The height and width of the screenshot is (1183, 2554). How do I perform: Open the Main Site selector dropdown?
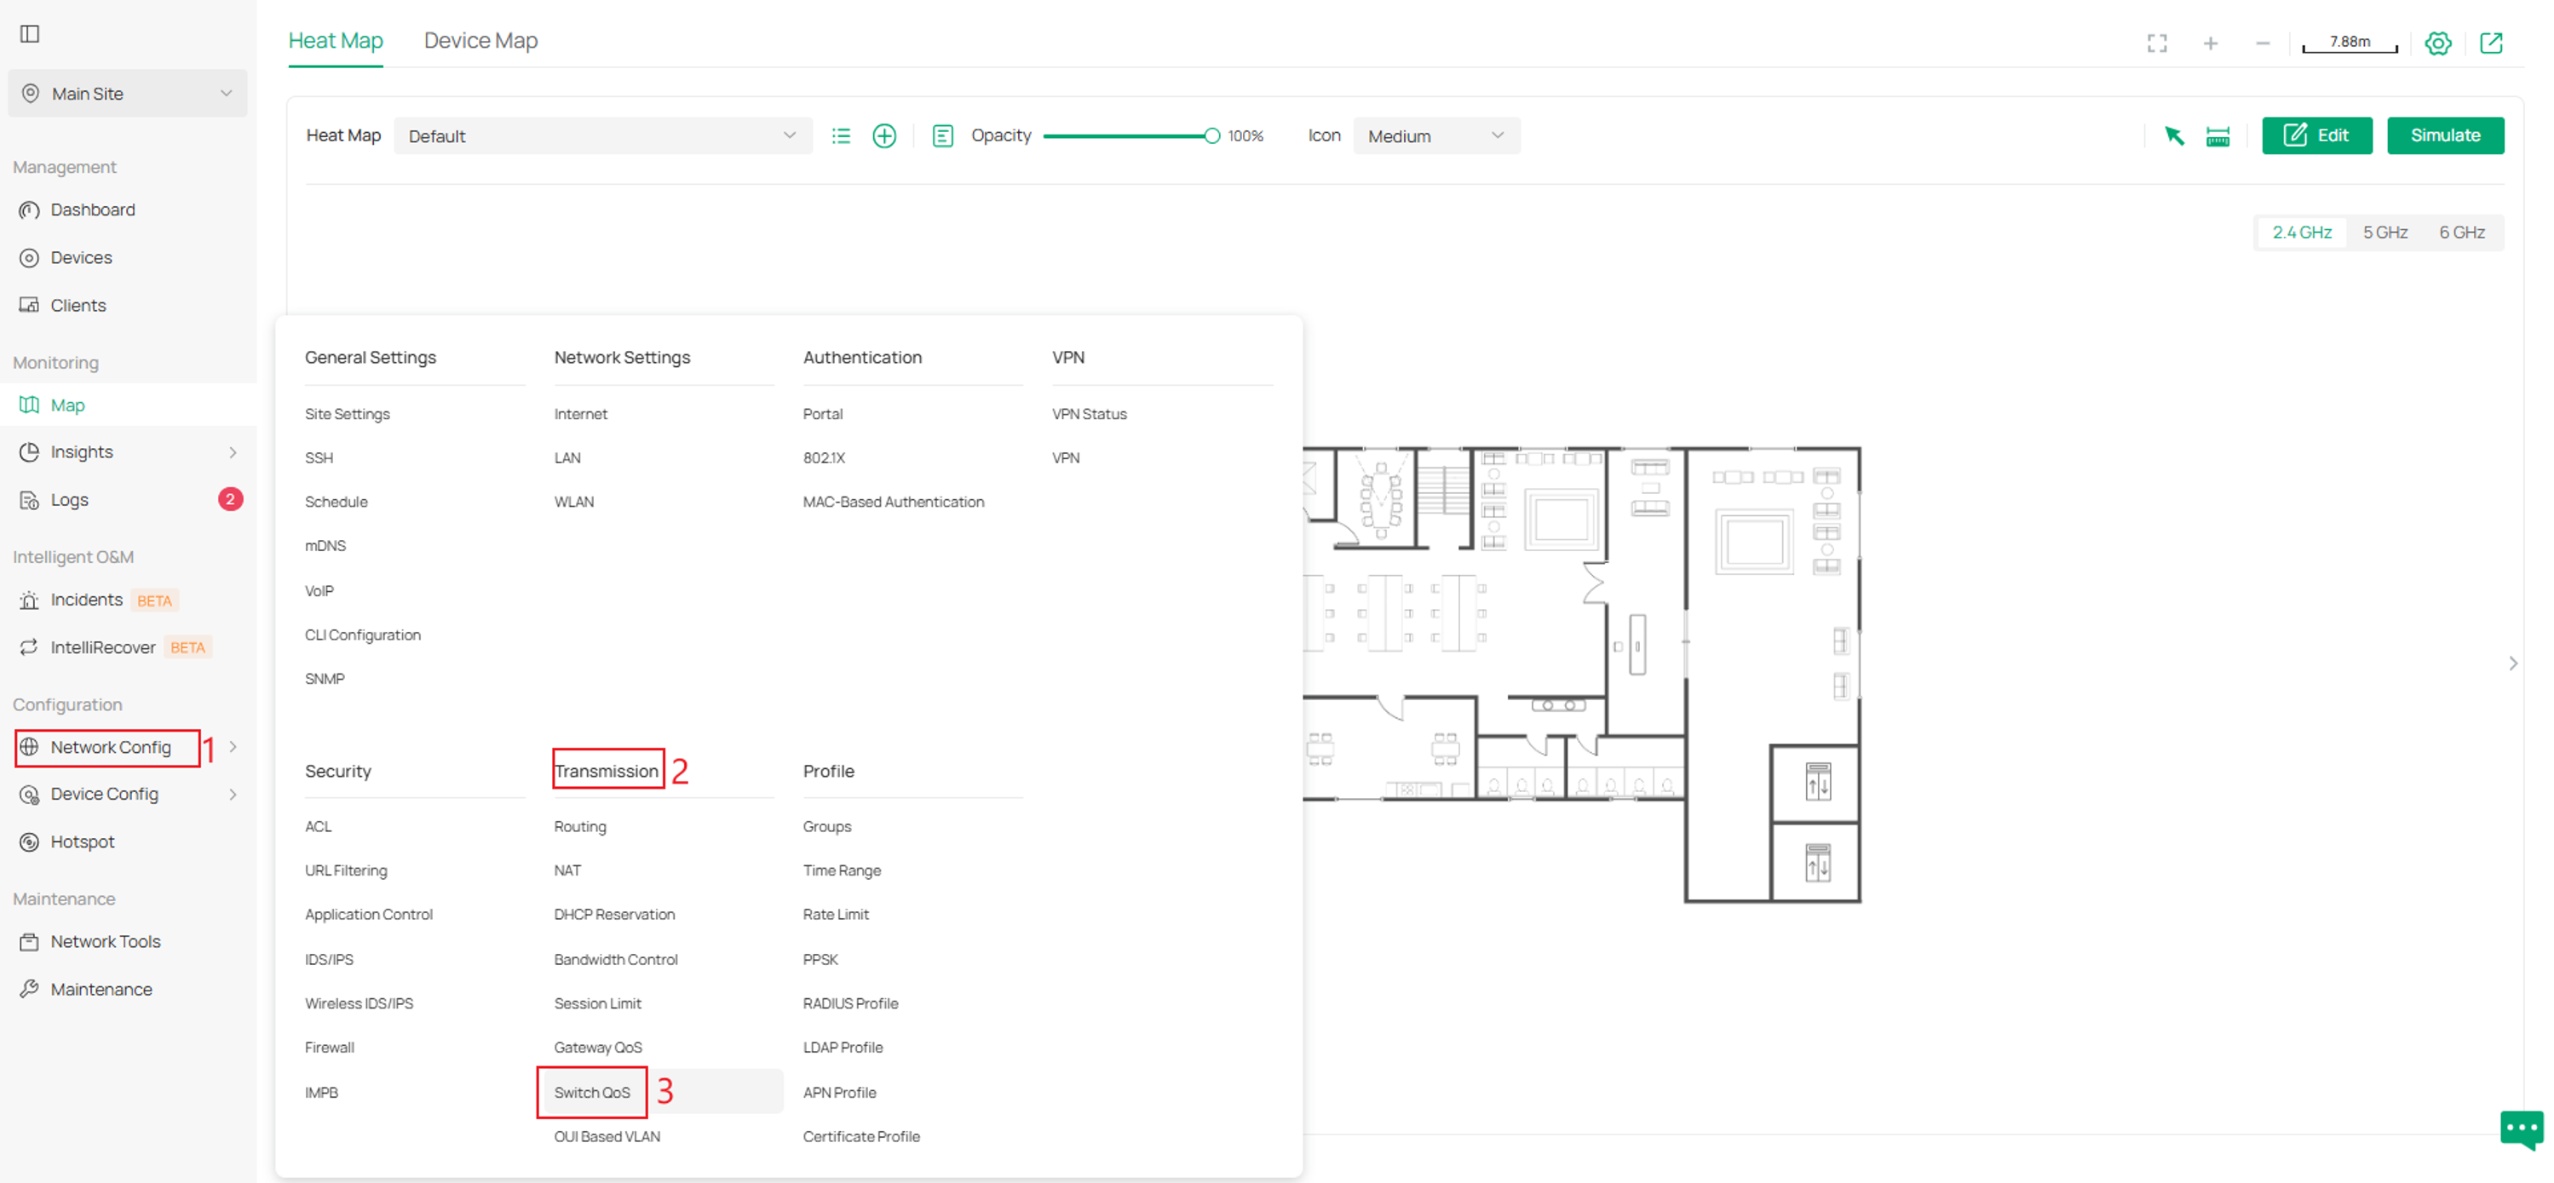[128, 93]
